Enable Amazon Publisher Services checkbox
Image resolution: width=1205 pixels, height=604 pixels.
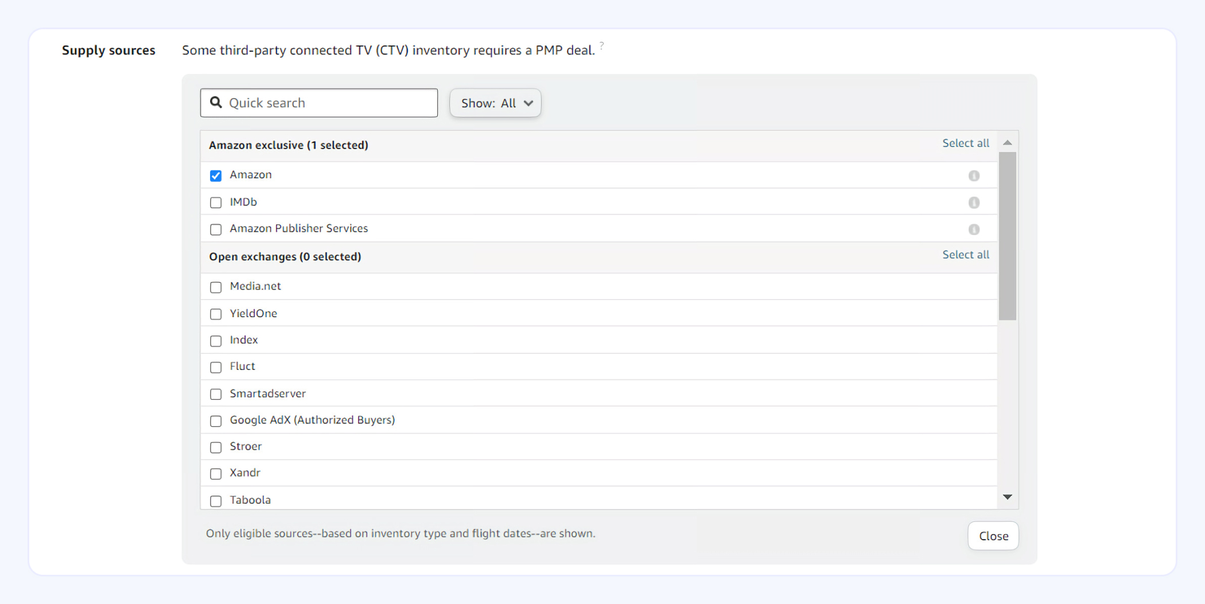point(216,229)
